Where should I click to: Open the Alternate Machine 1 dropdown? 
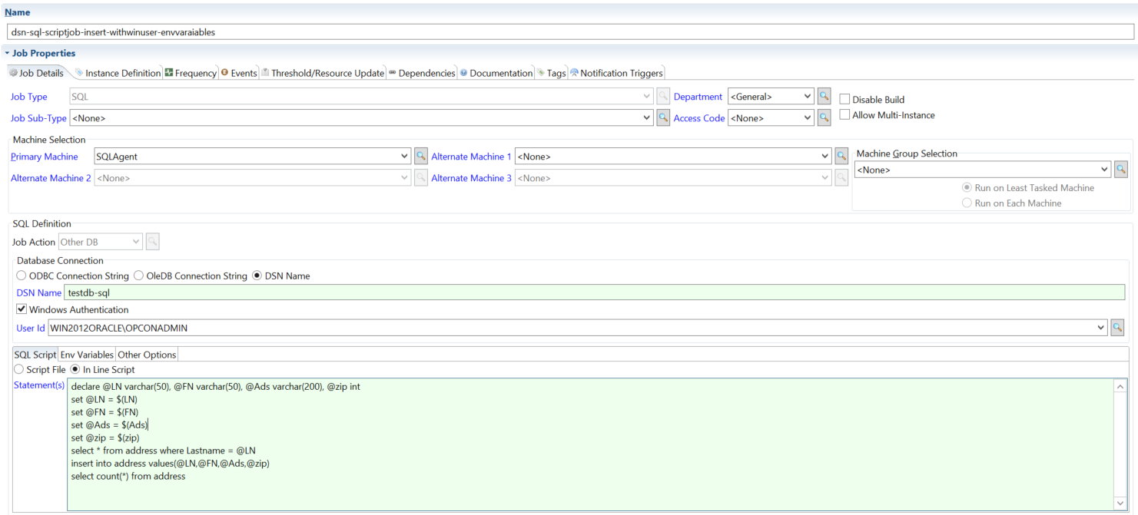click(x=826, y=157)
